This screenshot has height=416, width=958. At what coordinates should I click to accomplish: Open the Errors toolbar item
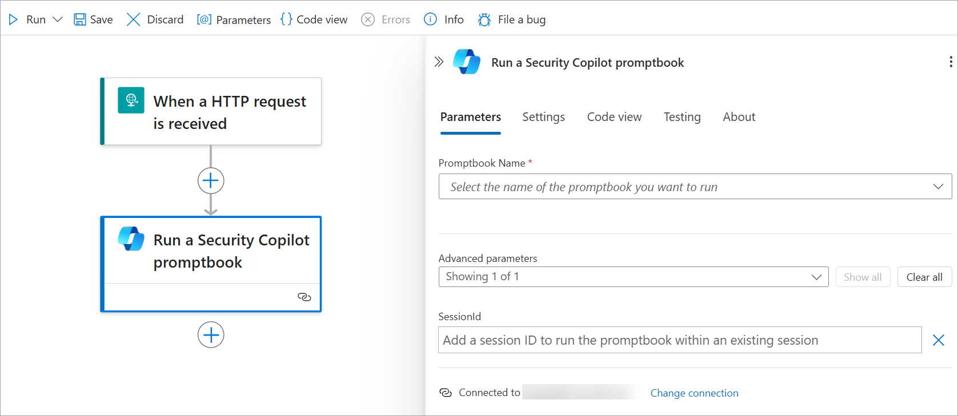tap(386, 19)
